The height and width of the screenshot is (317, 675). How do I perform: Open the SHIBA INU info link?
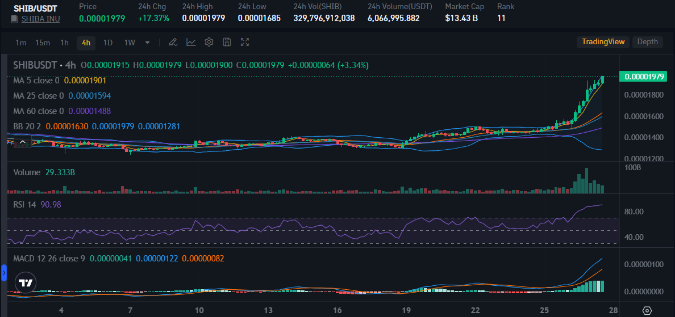40,19
